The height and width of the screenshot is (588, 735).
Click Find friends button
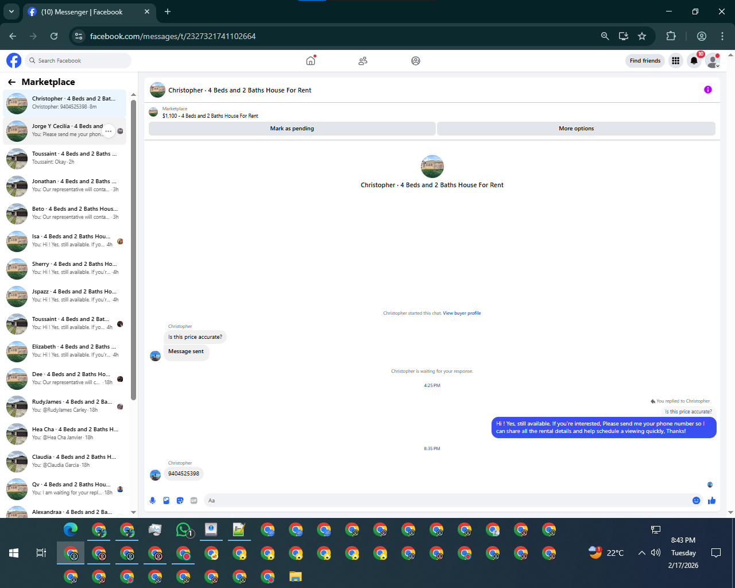coord(645,60)
